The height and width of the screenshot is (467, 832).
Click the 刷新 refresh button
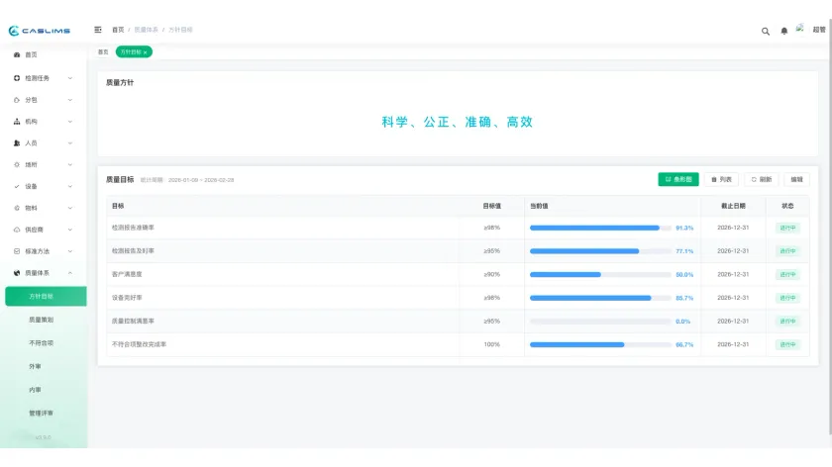761,179
